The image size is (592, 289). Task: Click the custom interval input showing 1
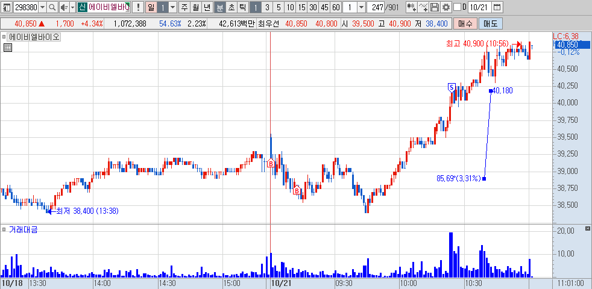point(350,7)
